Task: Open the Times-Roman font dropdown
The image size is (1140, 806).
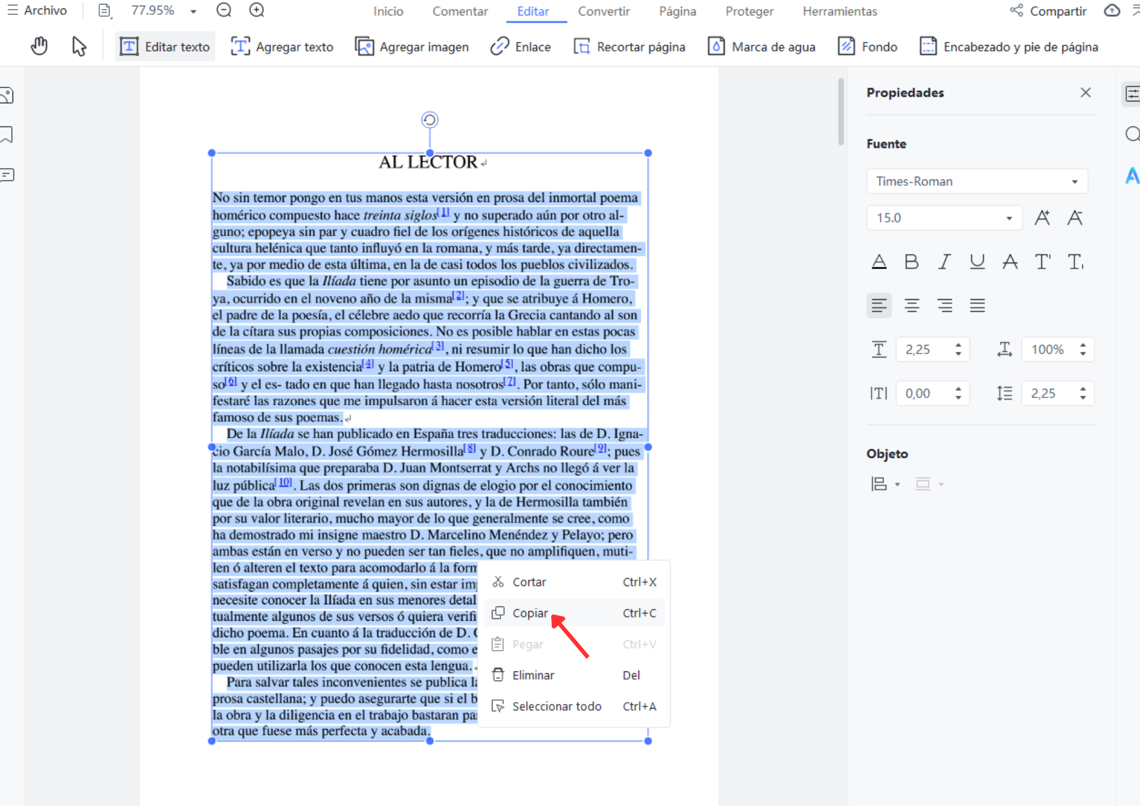Action: tap(977, 181)
